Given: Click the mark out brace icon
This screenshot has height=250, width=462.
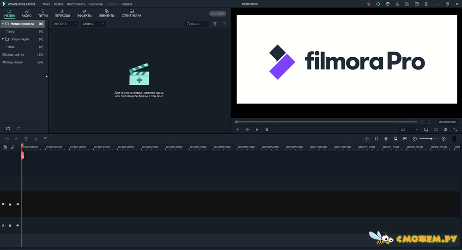Looking at the screenshot, I should [x=430, y=122].
